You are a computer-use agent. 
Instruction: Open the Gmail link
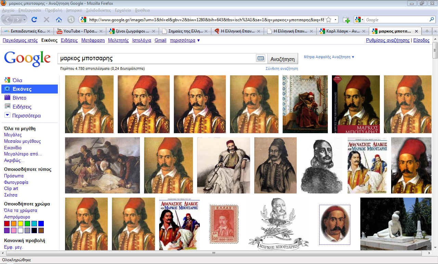(x=160, y=40)
